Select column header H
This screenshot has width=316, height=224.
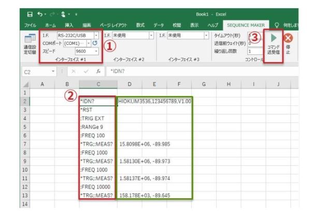[228, 84]
